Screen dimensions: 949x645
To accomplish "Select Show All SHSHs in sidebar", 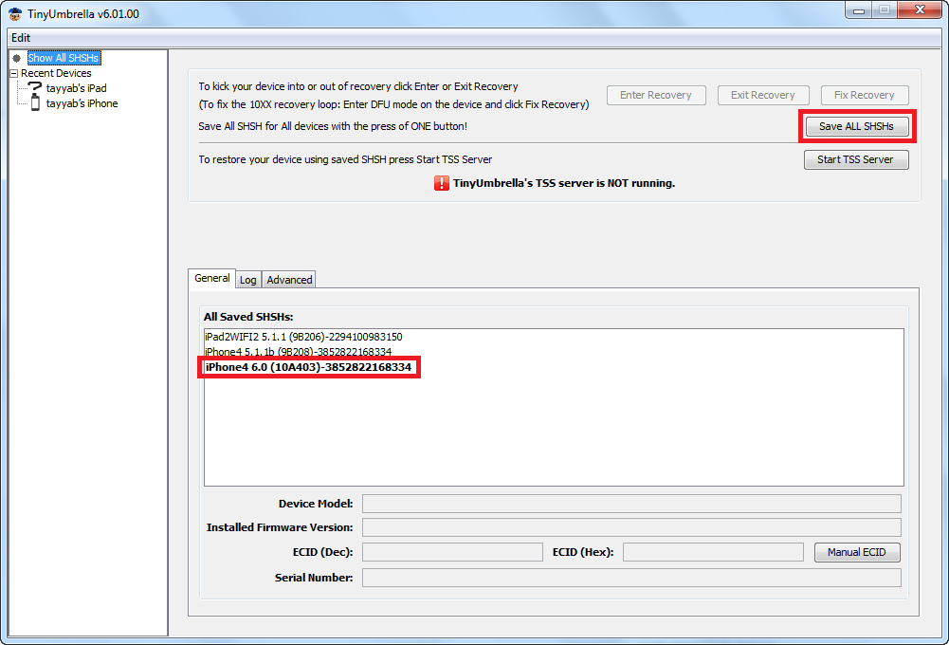I will [x=64, y=58].
